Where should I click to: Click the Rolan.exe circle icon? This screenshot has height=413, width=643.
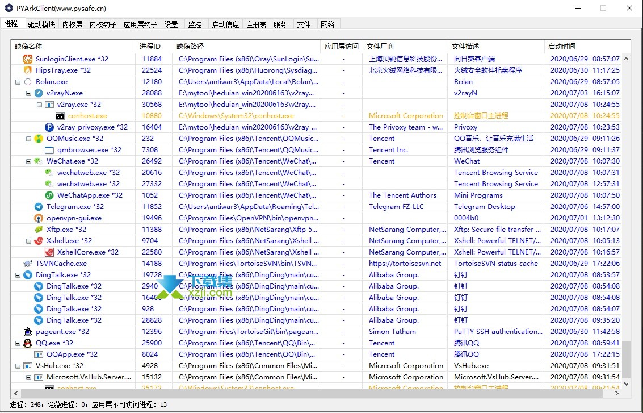point(27,82)
